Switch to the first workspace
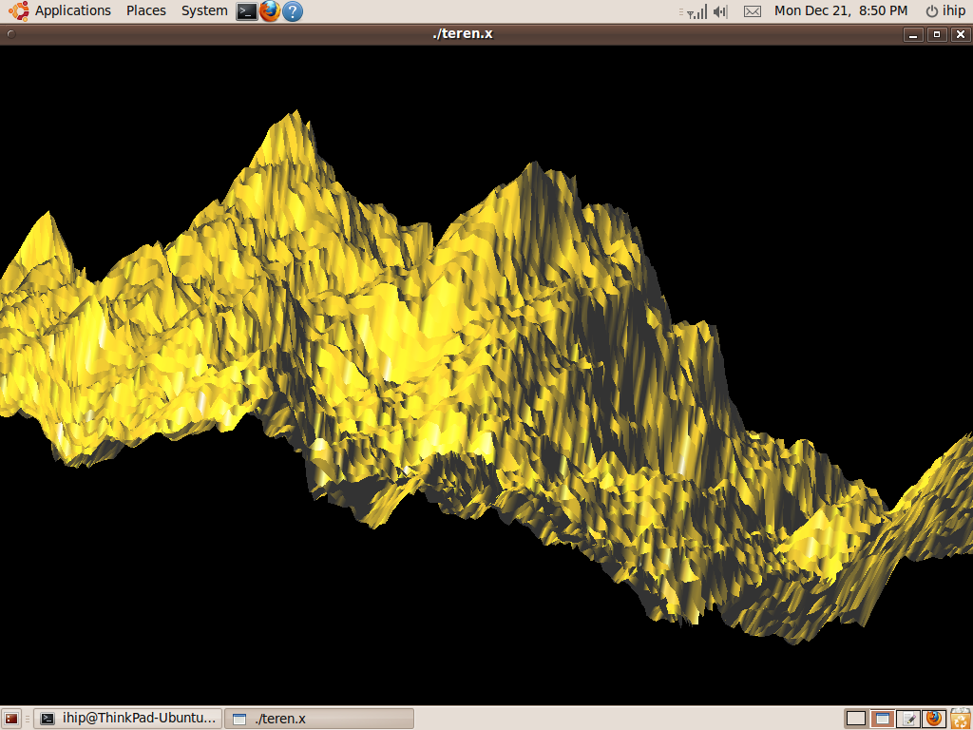Viewport: 973px width, 730px height. click(x=856, y=719)
